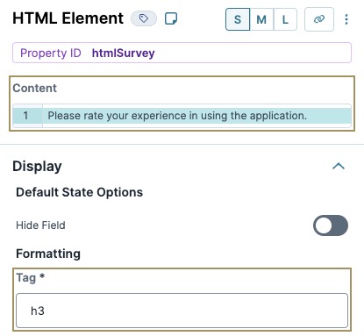The width and height of the screenshot is (364, 336).
Task: Click the Hide Field label text
Action: click(x=40, y=225)
